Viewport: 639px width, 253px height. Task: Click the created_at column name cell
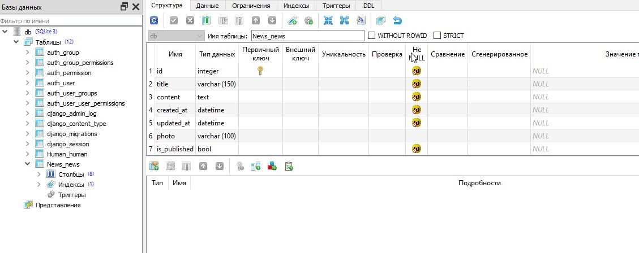[175, 110]
